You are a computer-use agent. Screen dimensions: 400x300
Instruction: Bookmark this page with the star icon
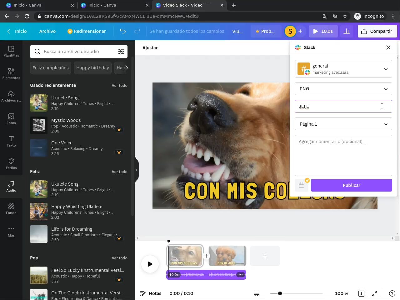click(x=345, y=16)
